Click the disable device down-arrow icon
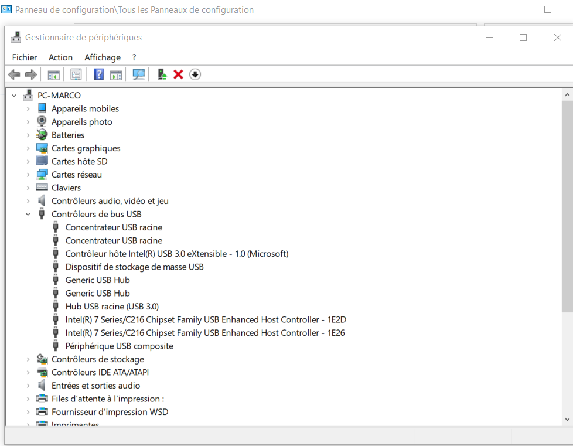 [x=195, y=74]
